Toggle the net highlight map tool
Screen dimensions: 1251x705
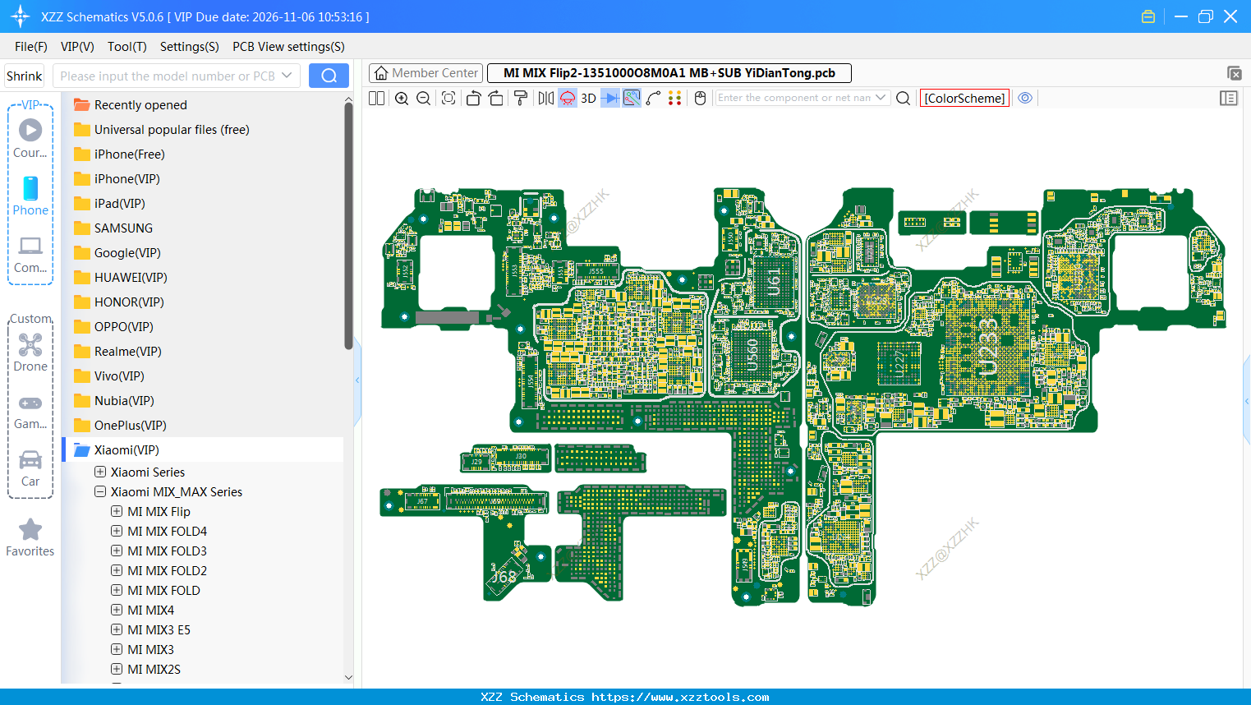632,98
